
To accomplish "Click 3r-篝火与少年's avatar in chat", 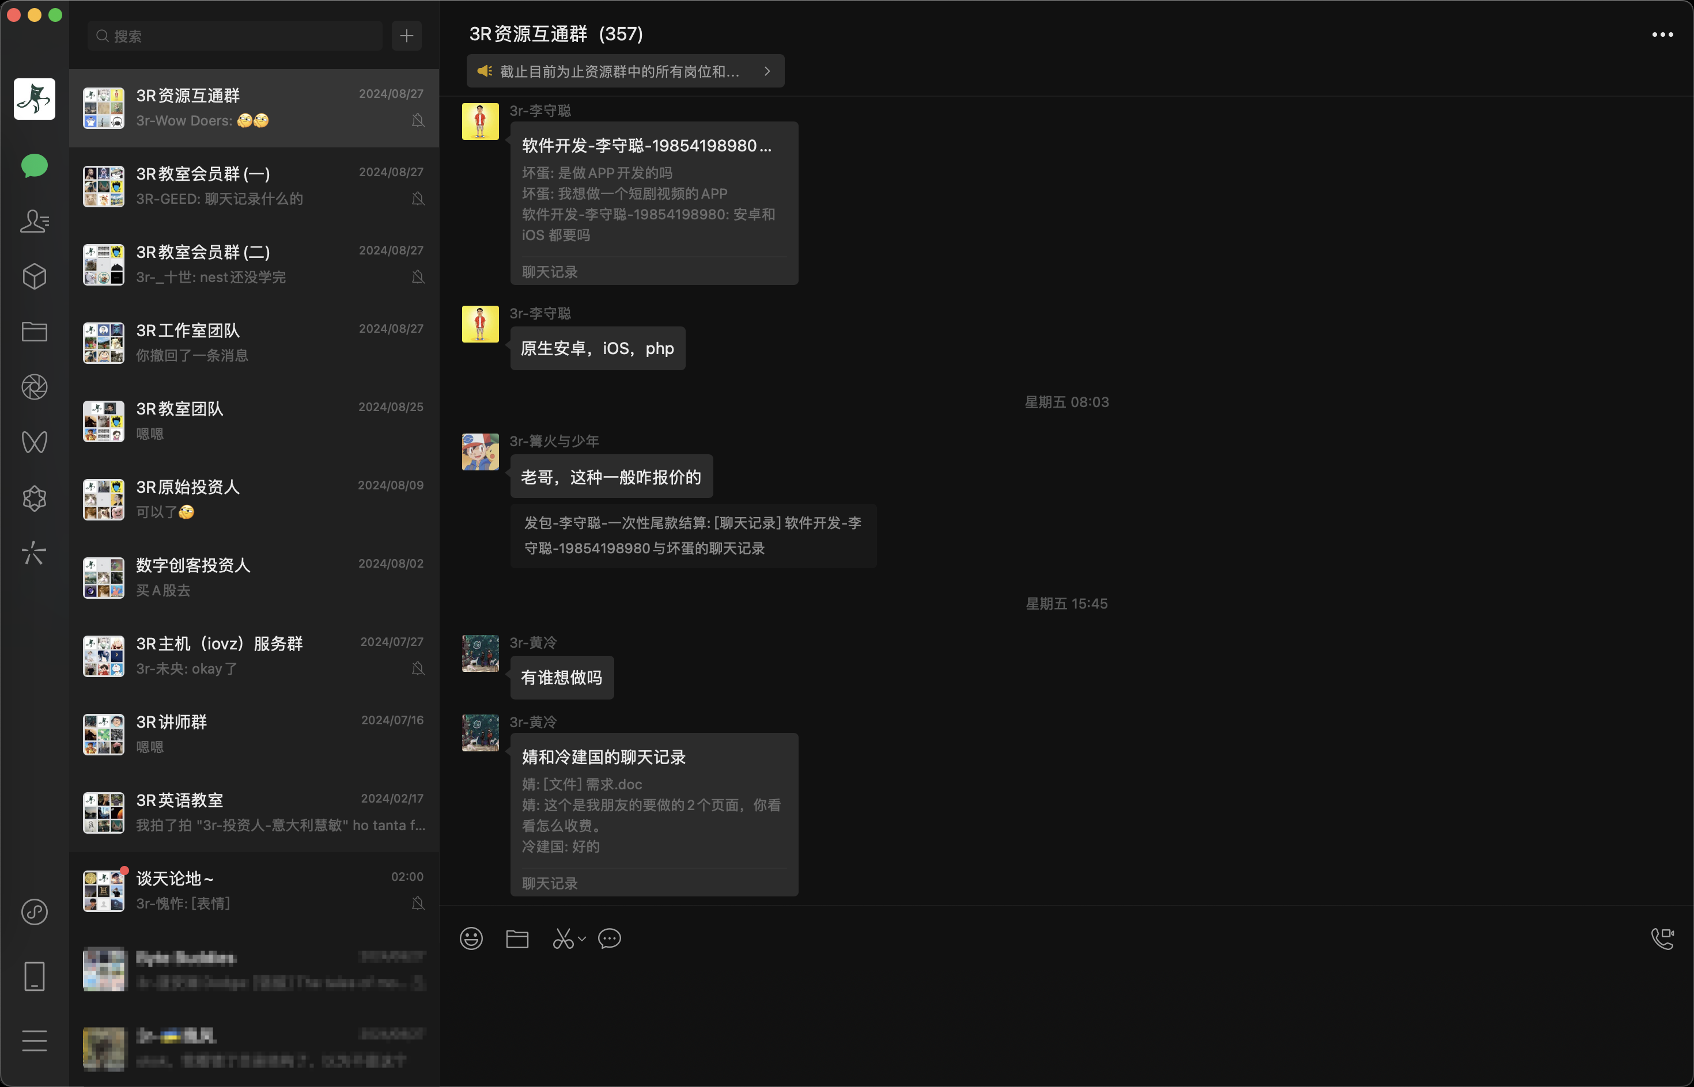I will coord(481,452).
